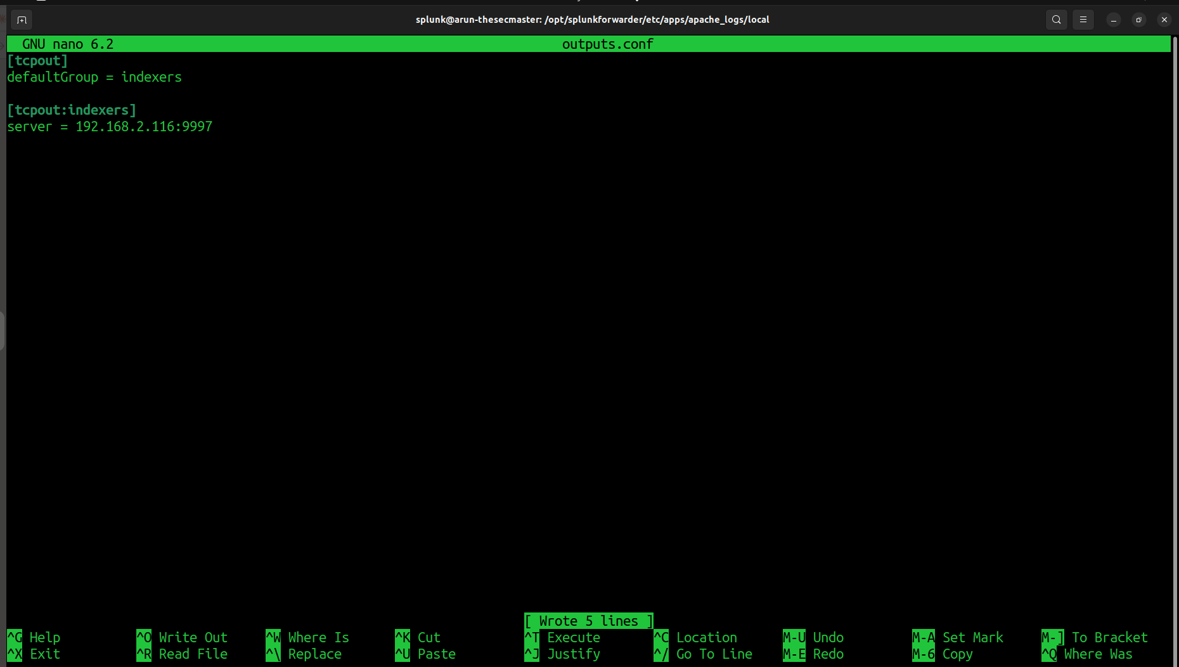Click the ^G Help shortcut

pos(34,638)
